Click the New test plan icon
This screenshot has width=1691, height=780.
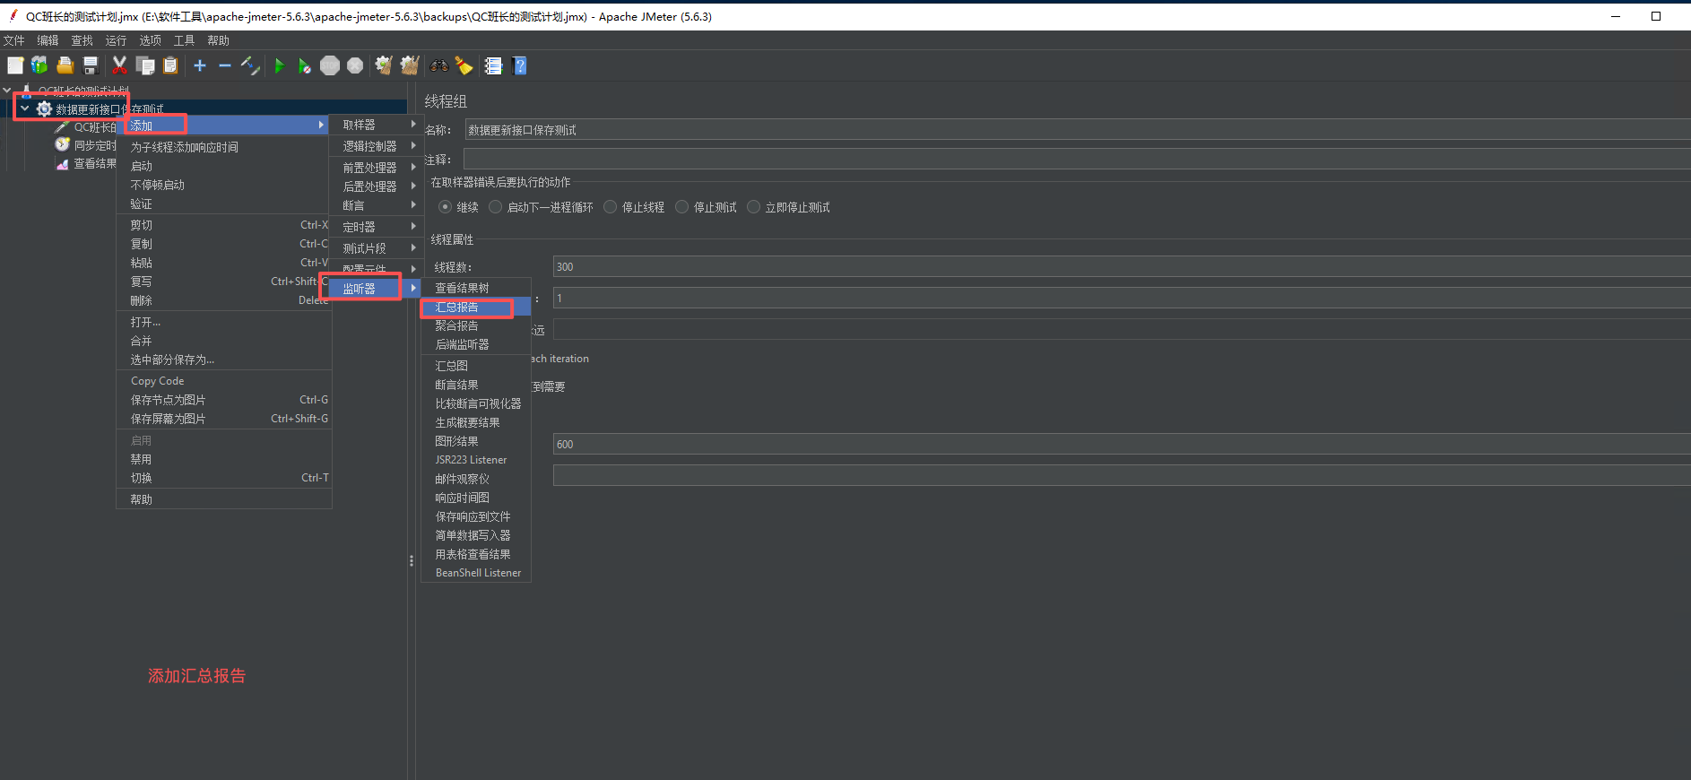click(15, 65)
